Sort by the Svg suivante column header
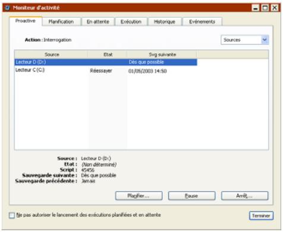The height and width of the screenshot is (232, 283). 162,55
